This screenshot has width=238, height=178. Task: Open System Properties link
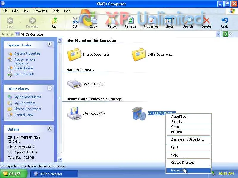(x=27, y=53)
